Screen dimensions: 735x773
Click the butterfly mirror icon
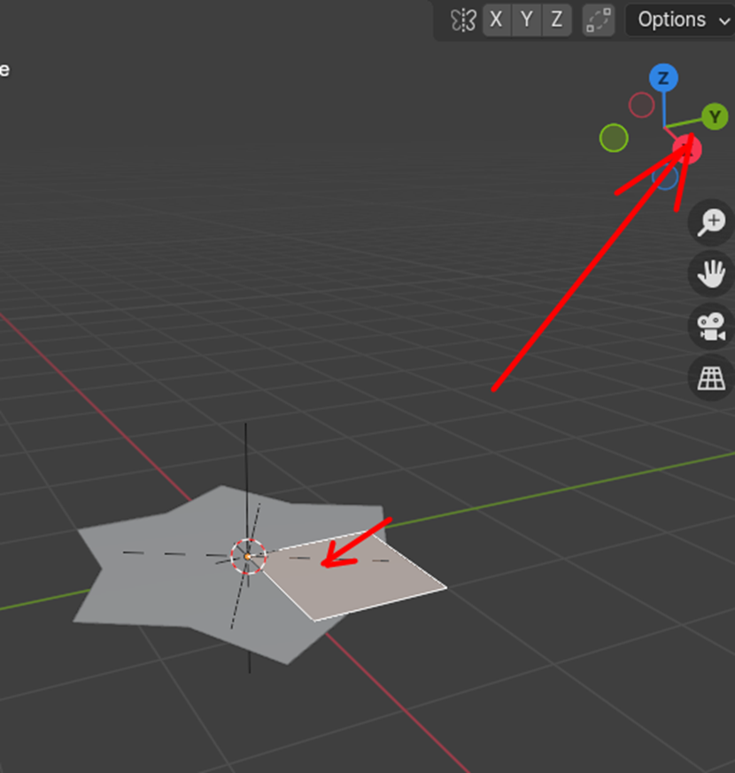461,19
